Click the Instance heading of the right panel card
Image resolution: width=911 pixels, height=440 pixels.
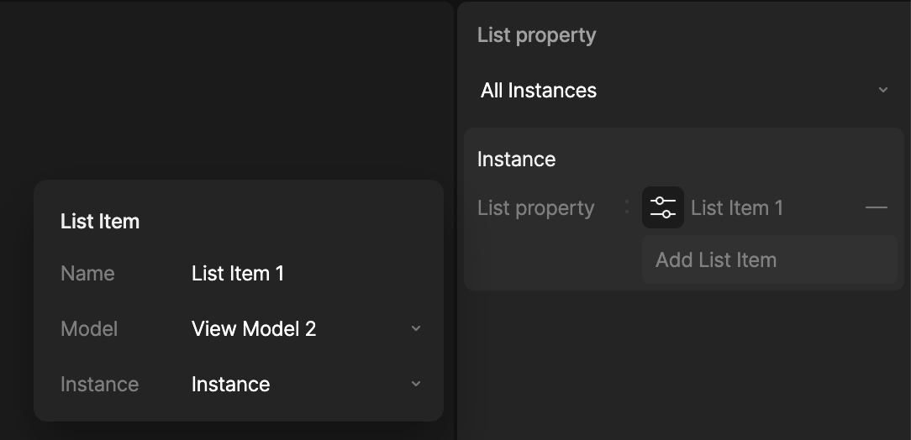(x=517, y=159)
